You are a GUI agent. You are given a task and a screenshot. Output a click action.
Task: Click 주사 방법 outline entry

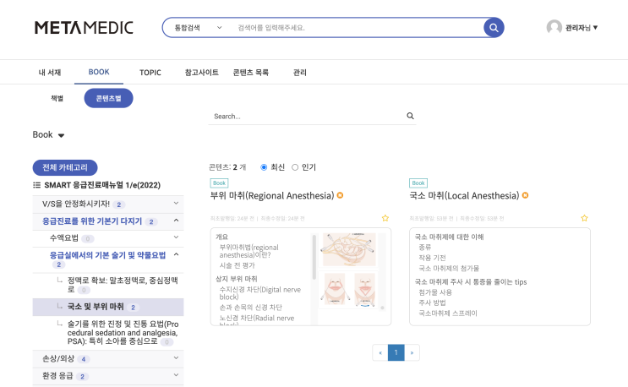point(432,303)
